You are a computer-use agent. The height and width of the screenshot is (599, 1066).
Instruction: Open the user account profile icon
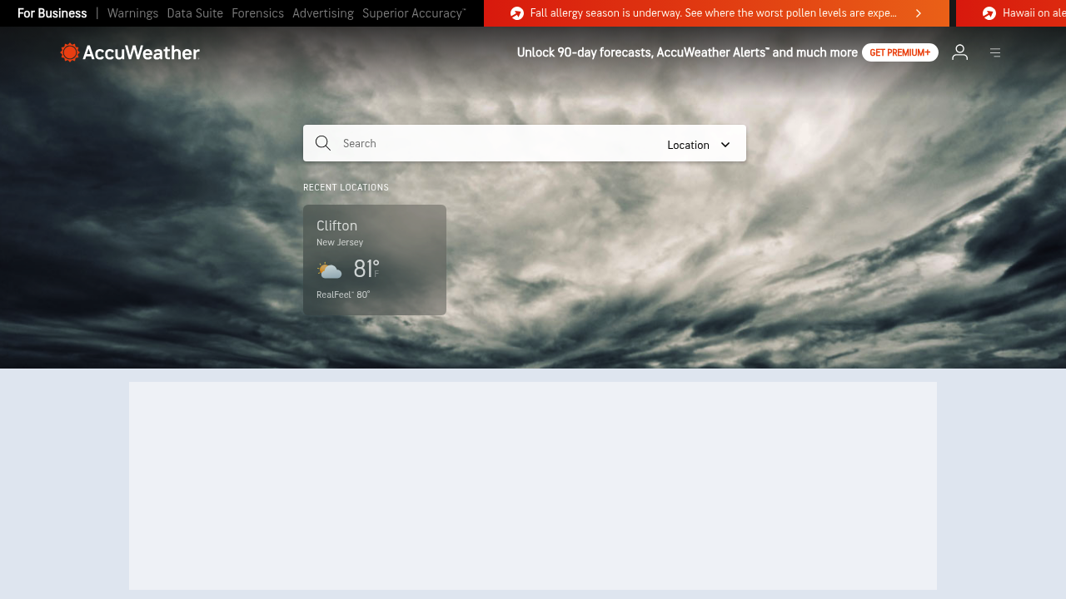pos(960,52)
